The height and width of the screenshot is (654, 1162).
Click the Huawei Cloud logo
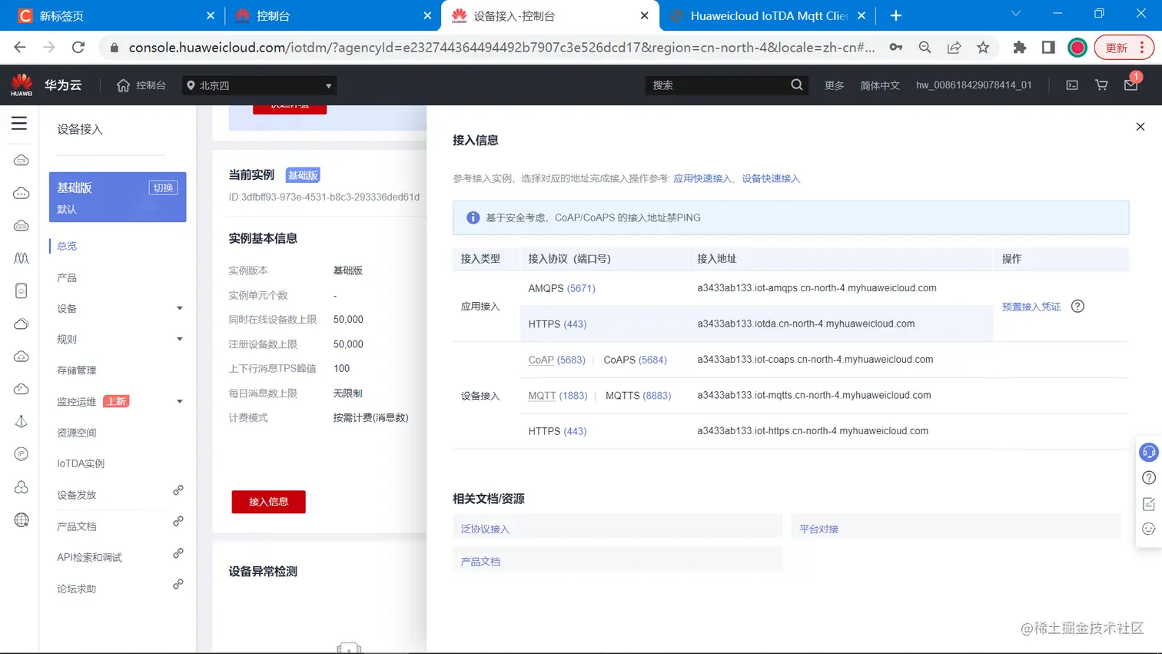point(22,85)
